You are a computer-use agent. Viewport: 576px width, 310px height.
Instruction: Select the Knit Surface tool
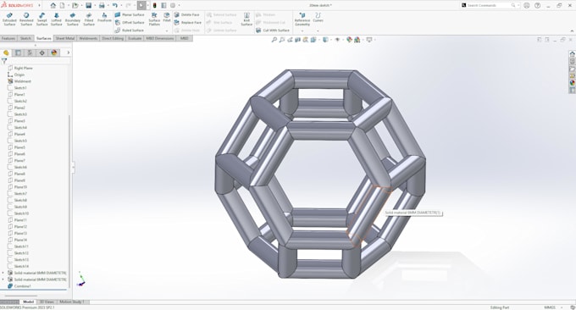(x=246, y=19)
